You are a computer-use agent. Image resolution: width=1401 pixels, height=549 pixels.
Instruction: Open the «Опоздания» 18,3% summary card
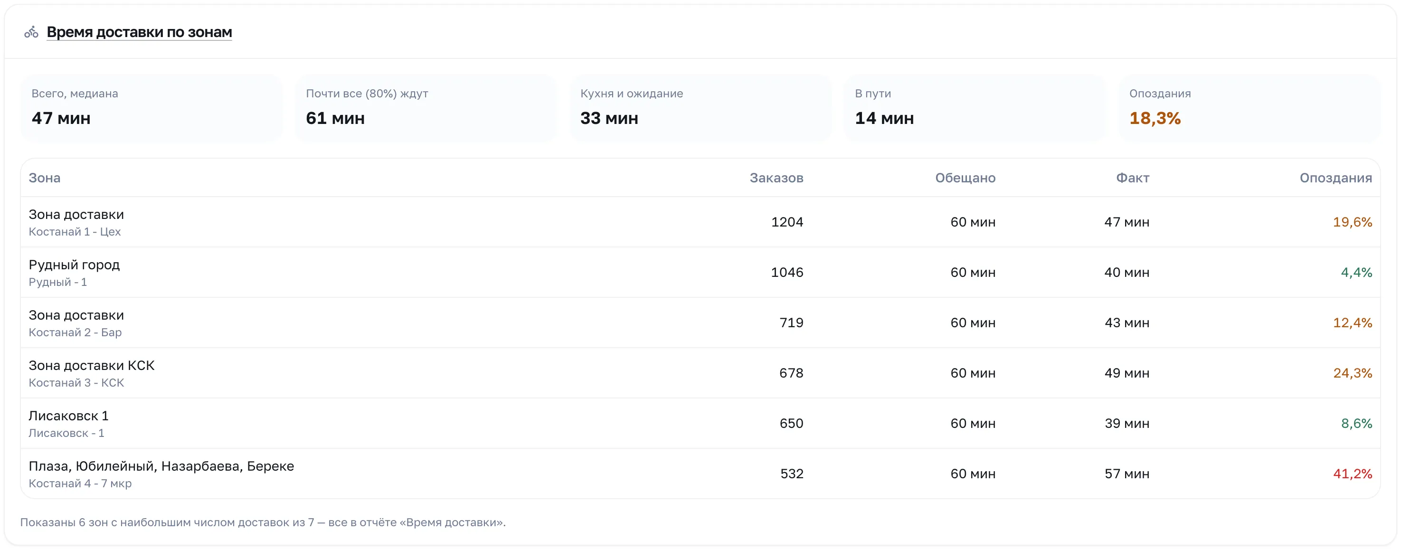click(1249, 108)
